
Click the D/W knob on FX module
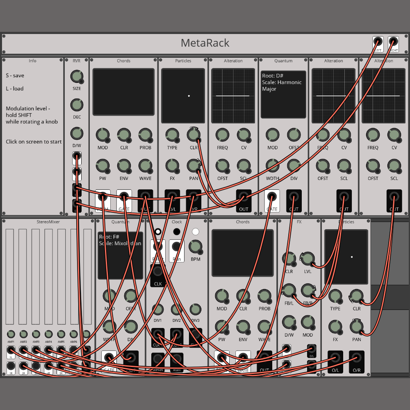pos(289,322)
